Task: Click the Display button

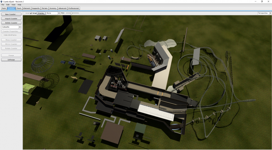Action: 41,13
